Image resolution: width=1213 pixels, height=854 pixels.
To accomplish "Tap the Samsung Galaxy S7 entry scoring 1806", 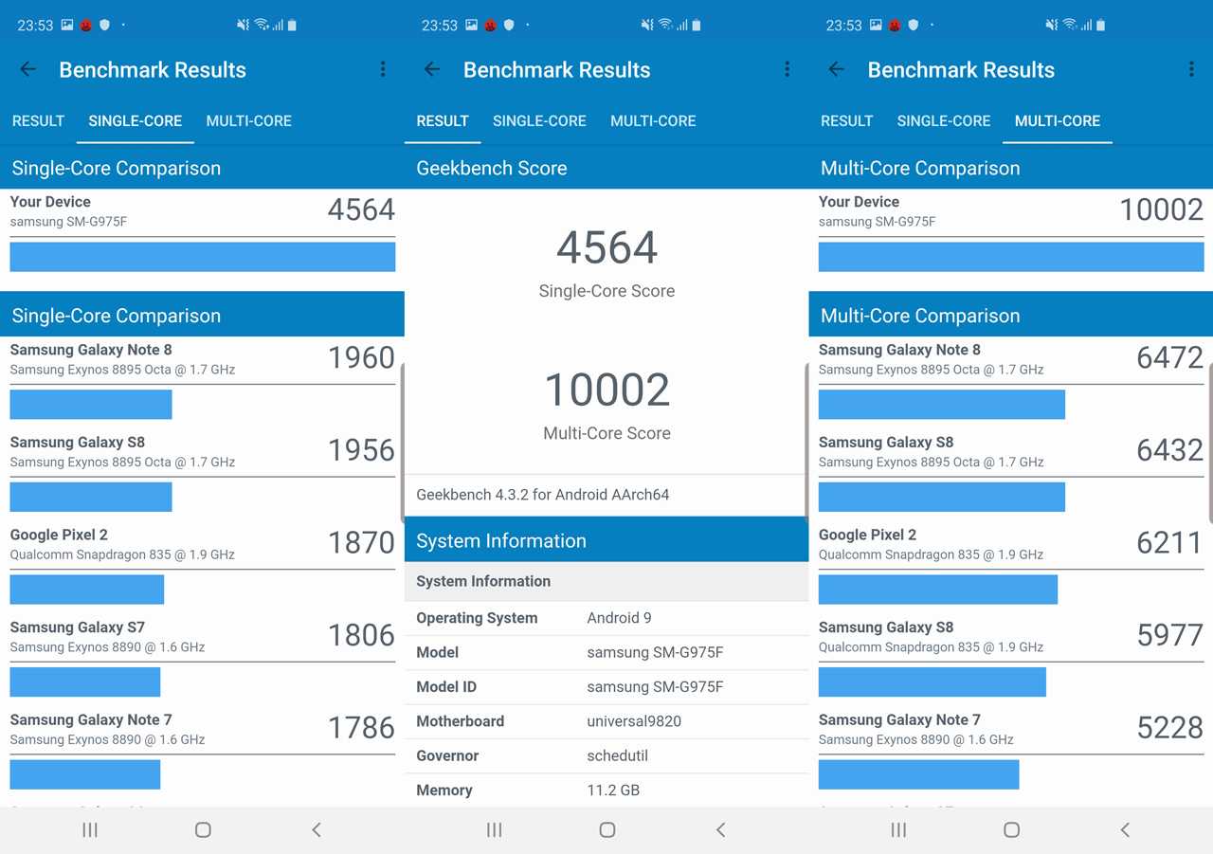I will (202, 637).
